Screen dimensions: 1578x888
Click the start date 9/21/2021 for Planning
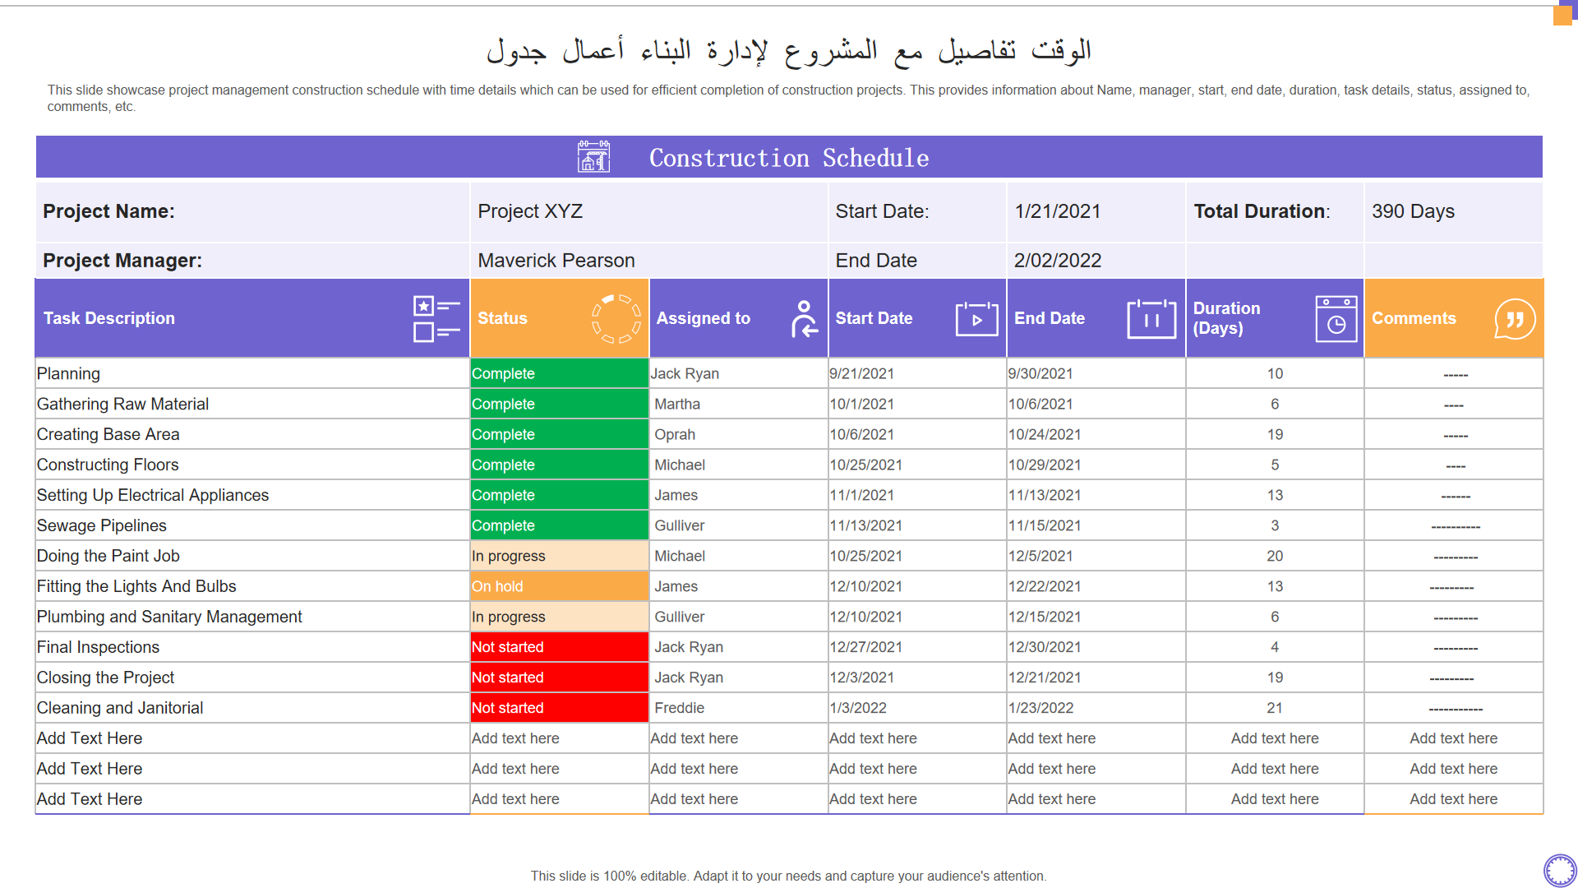pos(861,373)
